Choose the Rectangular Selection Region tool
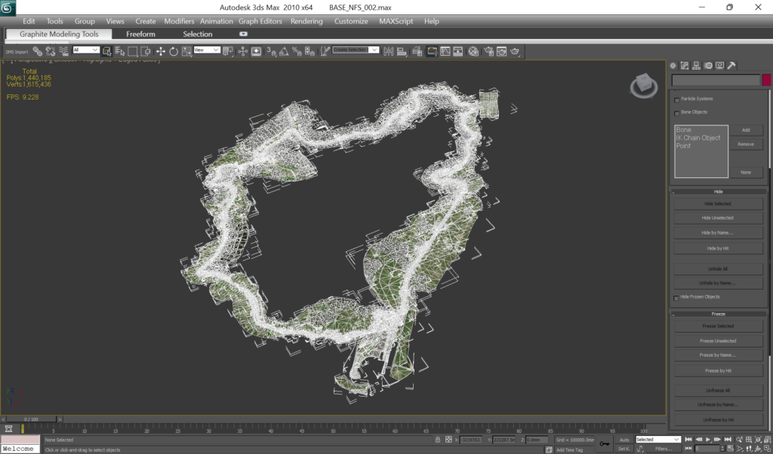The image size is (773, 454). [x=133, y=51]
